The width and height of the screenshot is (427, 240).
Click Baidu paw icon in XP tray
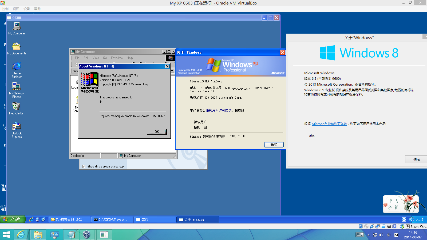click(x=404, y=219)
